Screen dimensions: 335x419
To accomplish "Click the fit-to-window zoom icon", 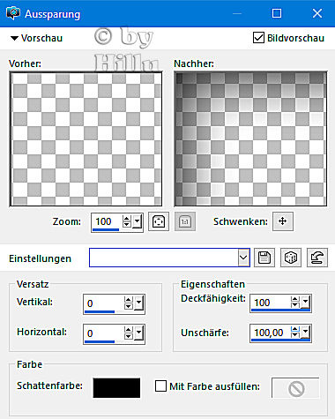I will pos(159,221).
